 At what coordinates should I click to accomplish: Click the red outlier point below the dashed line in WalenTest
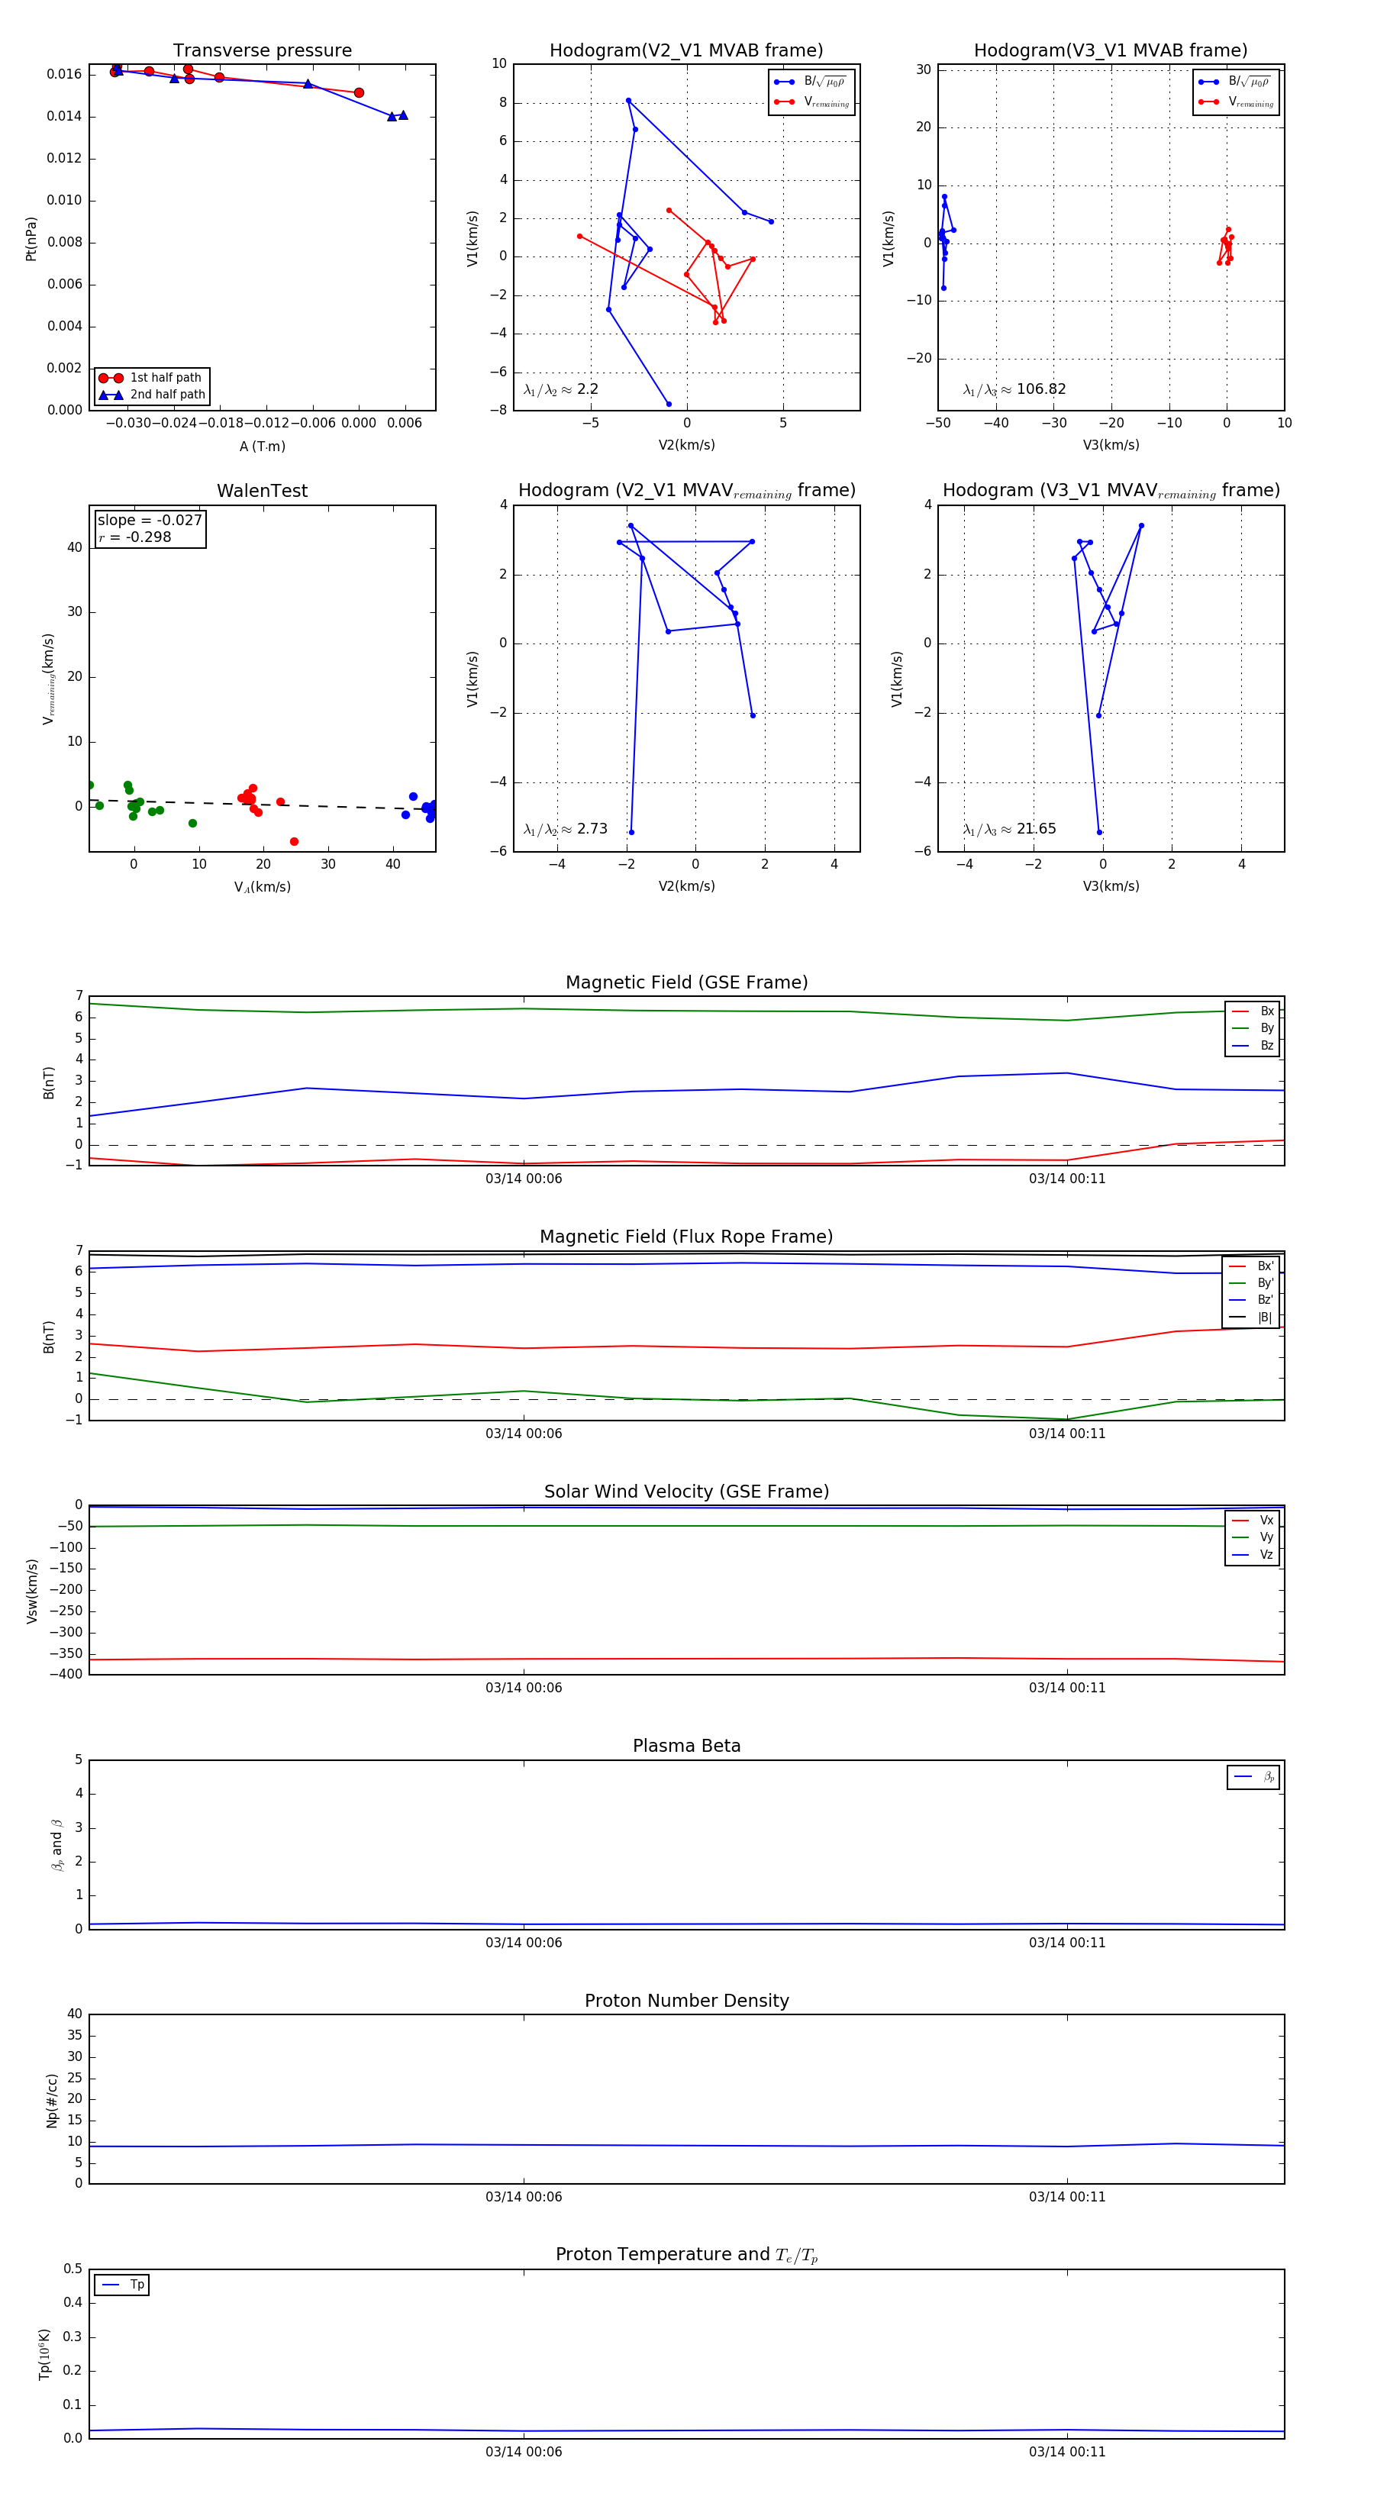pos(295,842)
